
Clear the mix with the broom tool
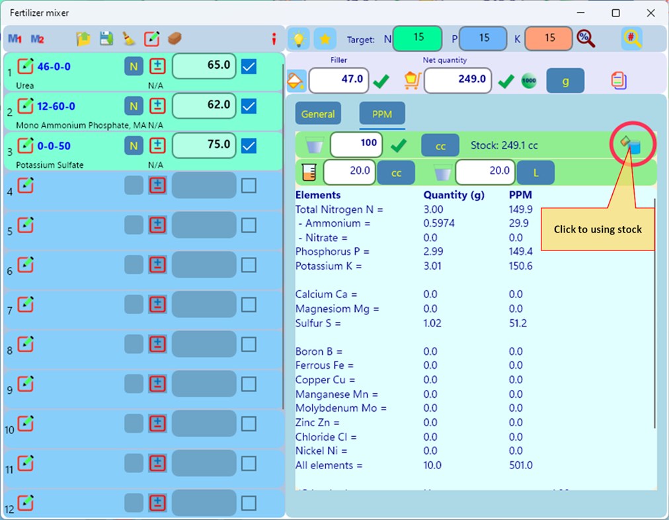coord(130,38)
